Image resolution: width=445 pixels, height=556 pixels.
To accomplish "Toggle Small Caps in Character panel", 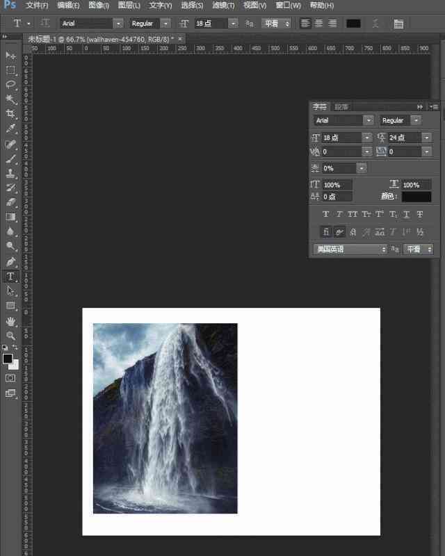I will [x=366, y=214].
